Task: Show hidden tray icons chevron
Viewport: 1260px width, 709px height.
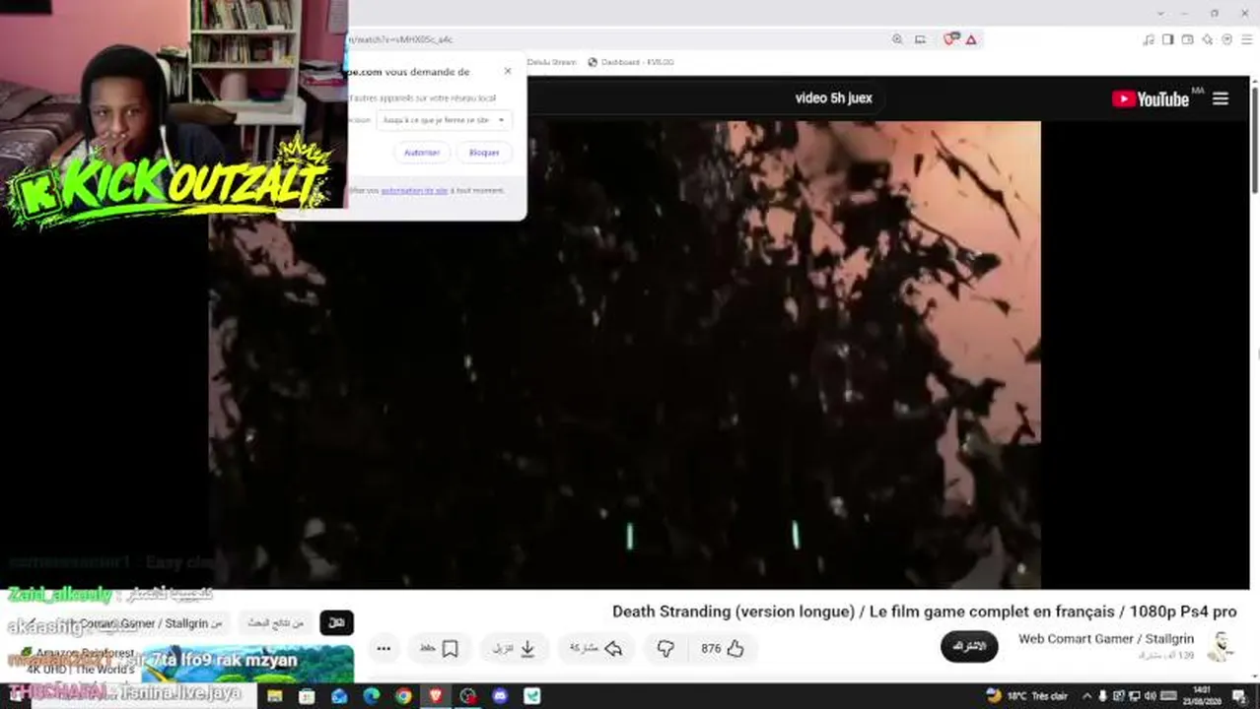Action: tap(1087, 696)
